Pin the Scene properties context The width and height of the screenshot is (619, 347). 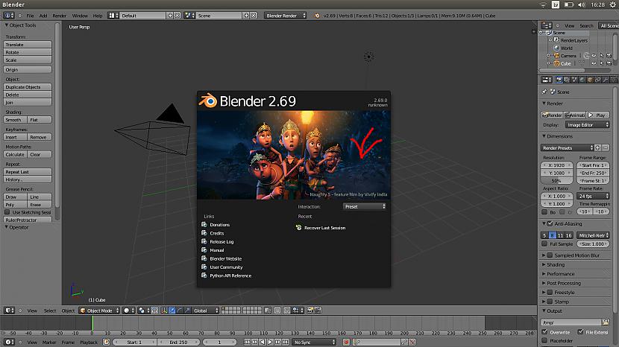click(544, 92)
